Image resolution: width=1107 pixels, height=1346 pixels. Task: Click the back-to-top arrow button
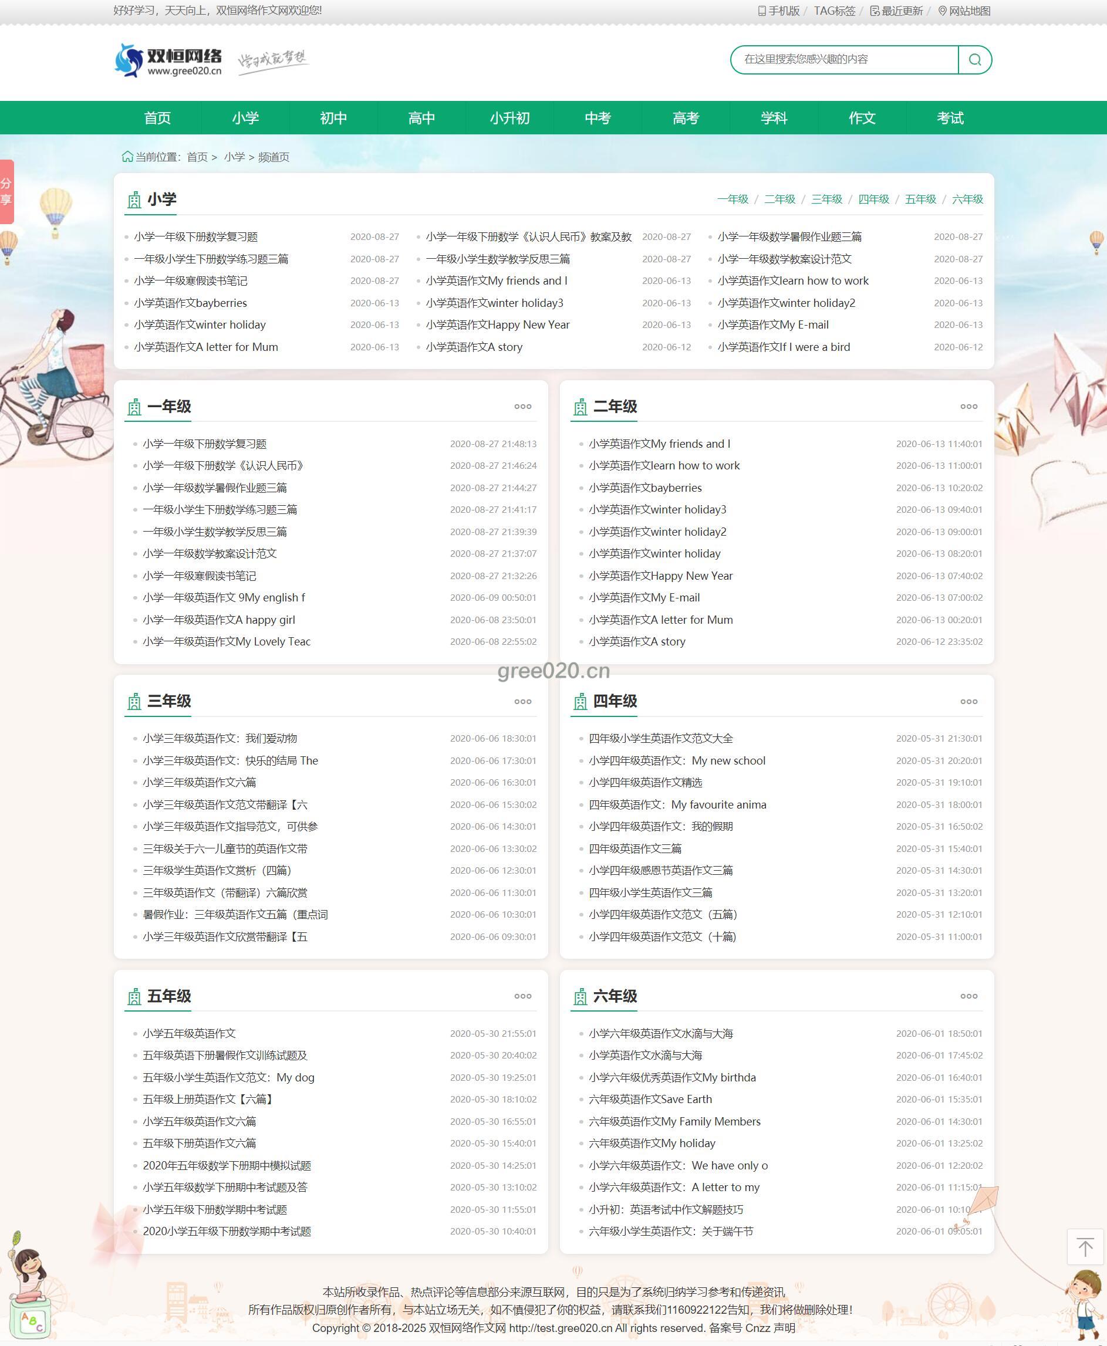point(1085,1246)
